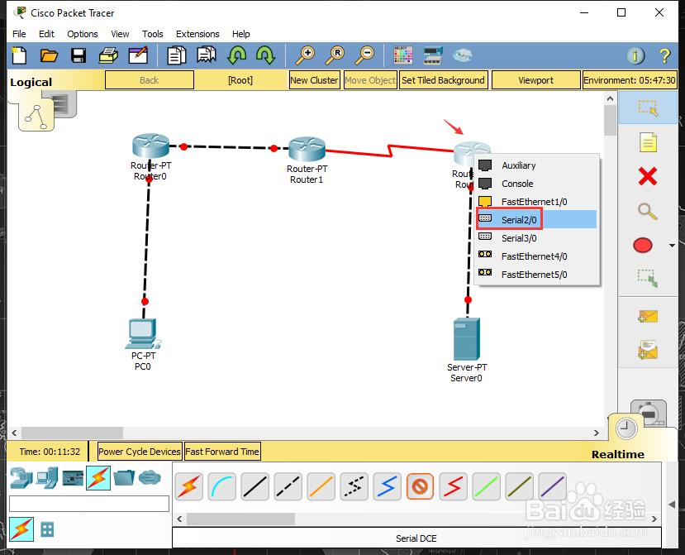Select the End Devices category icon
The image size is (685, 555).
pyautogui.click(x=47, y=478)
